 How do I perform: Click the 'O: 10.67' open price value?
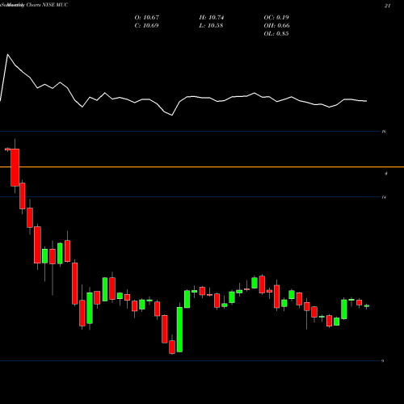pos(147,18)
